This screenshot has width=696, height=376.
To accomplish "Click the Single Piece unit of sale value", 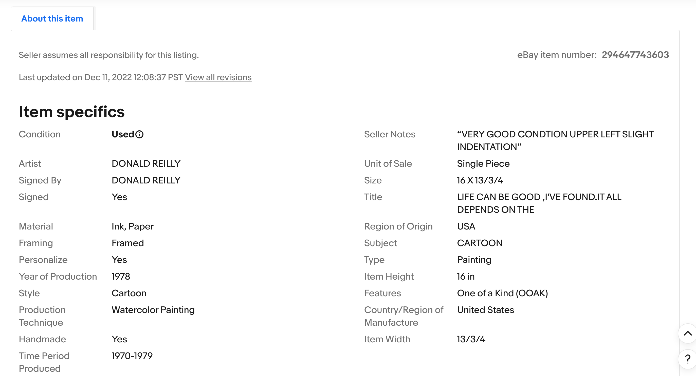I will pyautogui.click(x=483, y=164).
